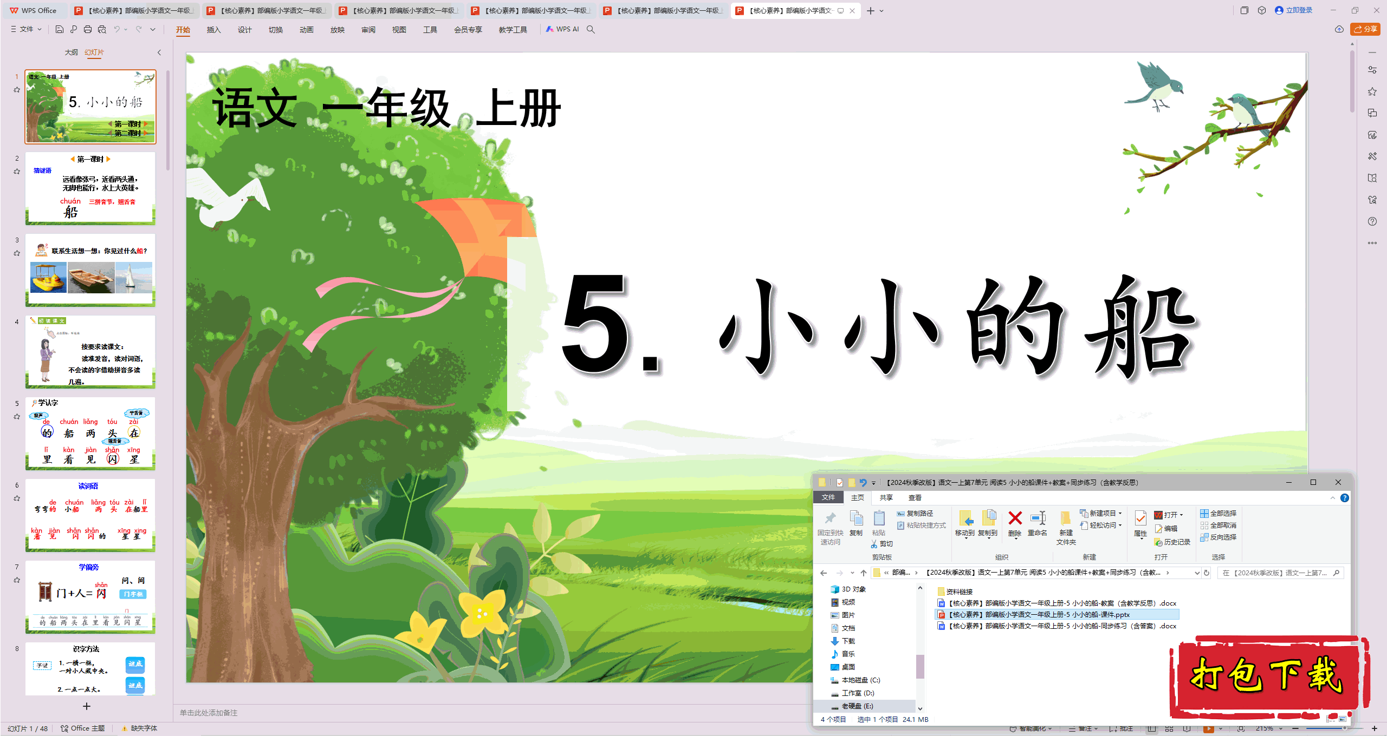
Task: Select slide 5 thumbnail 学认字
Action: [90, 433]
